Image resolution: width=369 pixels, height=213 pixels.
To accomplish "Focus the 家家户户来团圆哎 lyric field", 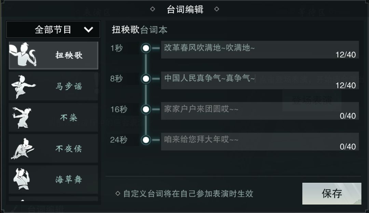I will coord(260,111).
